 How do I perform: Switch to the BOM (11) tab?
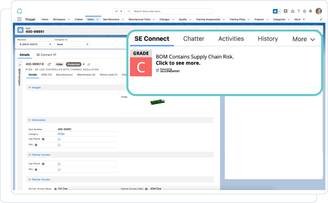click(46, 75)
